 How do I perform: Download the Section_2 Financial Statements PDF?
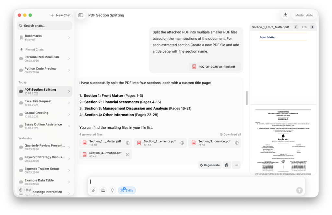pyautogui.click(x=182, y=143)
